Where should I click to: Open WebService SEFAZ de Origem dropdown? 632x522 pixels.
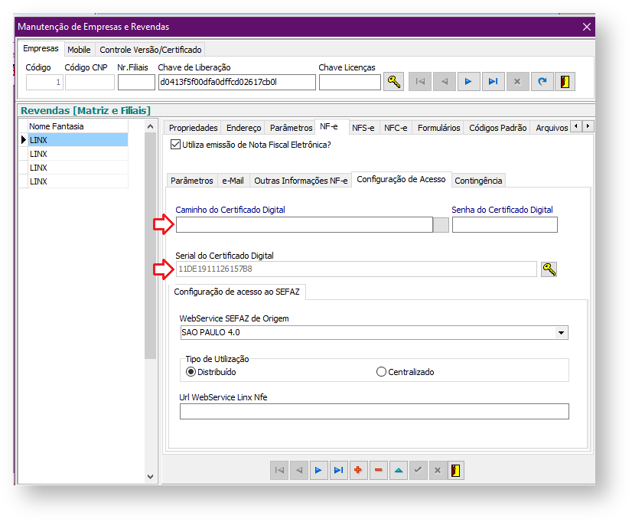point(561,332)
